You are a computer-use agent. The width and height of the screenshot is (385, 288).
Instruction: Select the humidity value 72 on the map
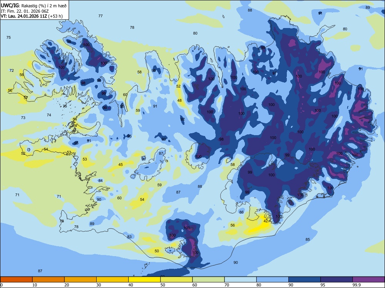(12, 71)
